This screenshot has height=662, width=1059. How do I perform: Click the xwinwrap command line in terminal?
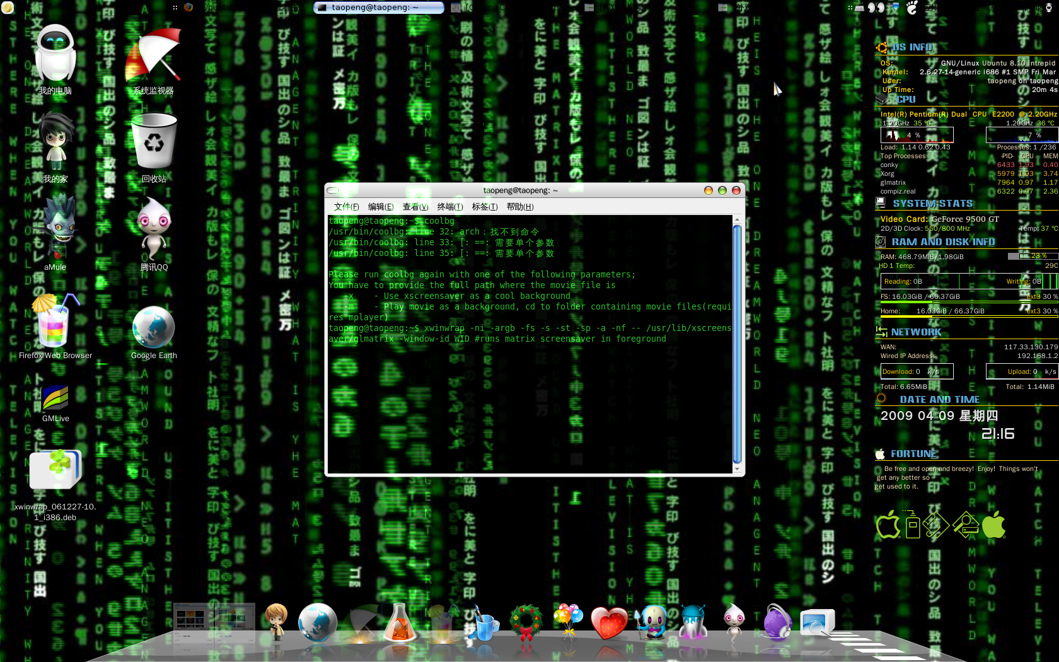point(530,334)
